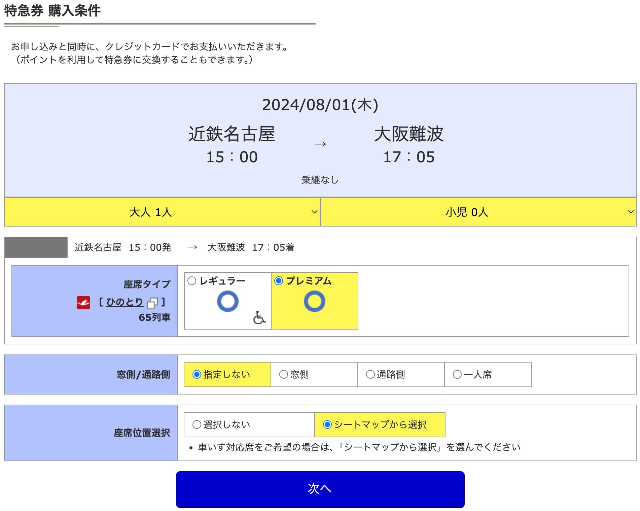
Task: Click the 座席位置選択 row label
Action: [x=142, y=433]
